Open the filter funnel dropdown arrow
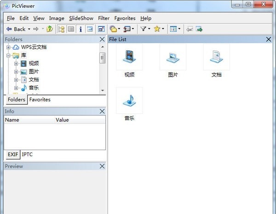This screenshot has height=214, width=276. point(149,28)
